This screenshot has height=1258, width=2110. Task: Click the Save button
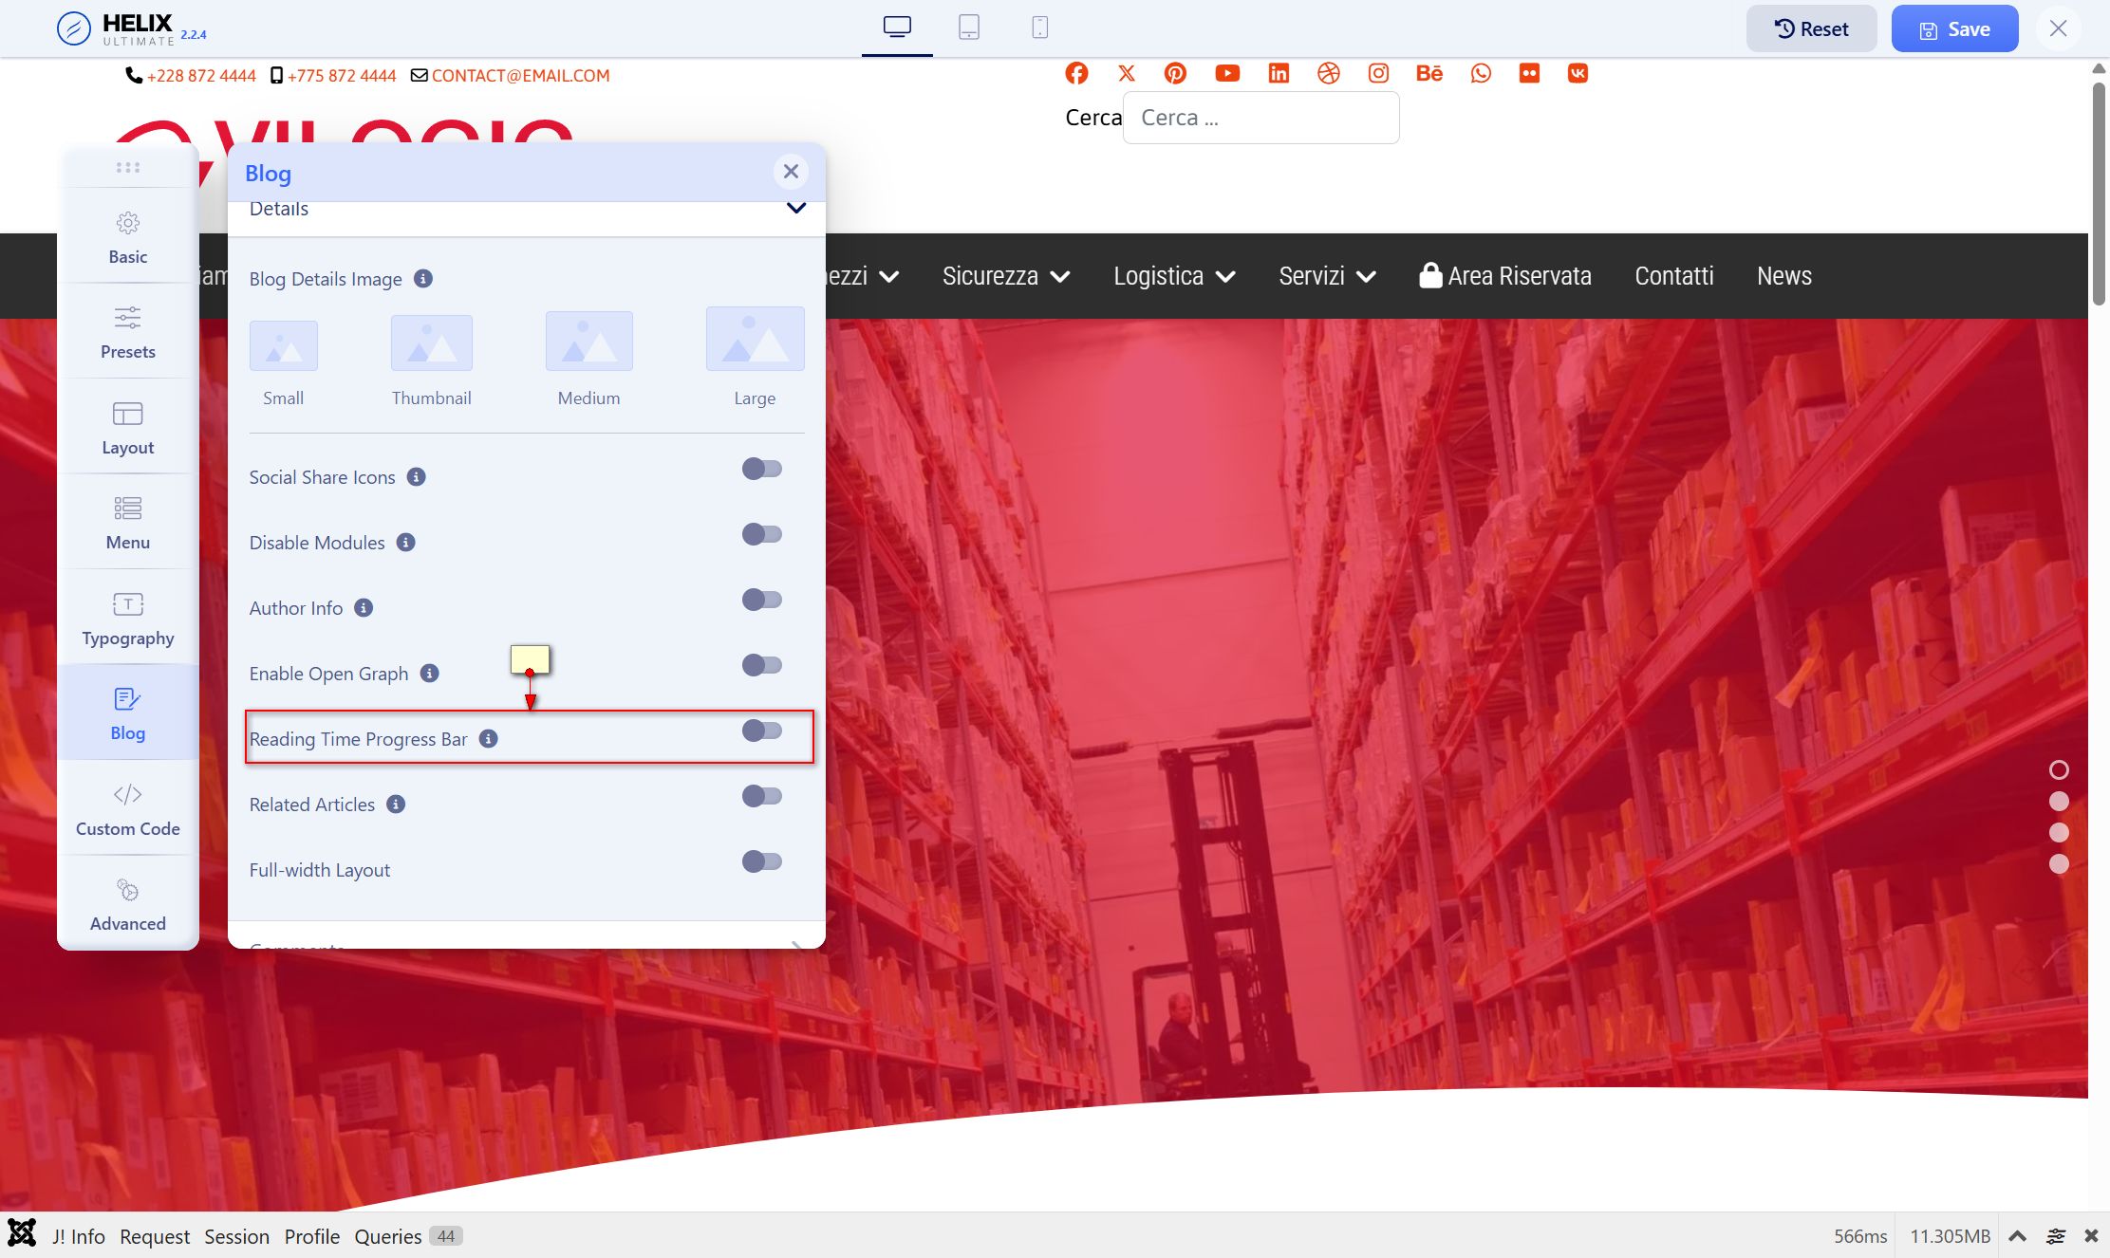(x=1954, y=29)
